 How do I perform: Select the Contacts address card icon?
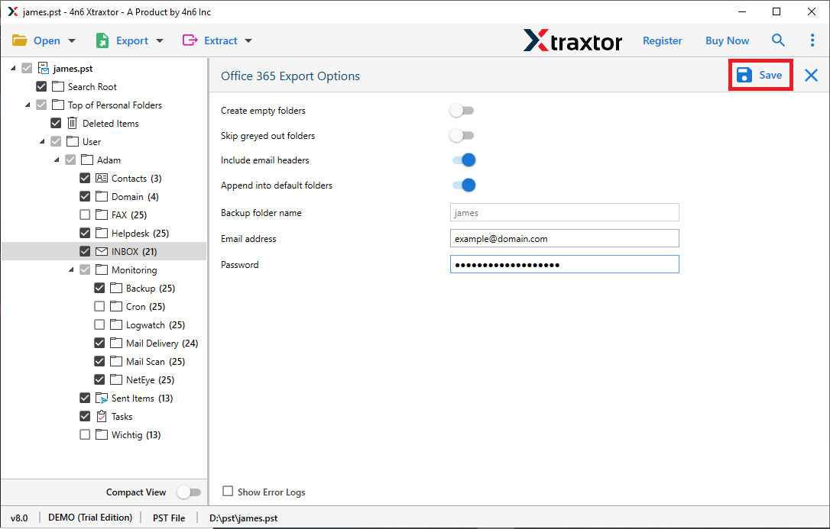[100, 177]
